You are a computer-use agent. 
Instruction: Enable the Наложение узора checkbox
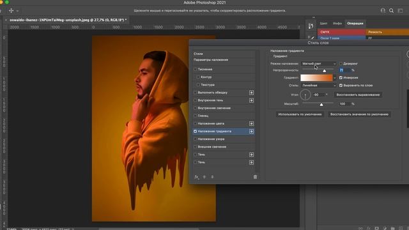pyautogui.click(x=195, y=139)
